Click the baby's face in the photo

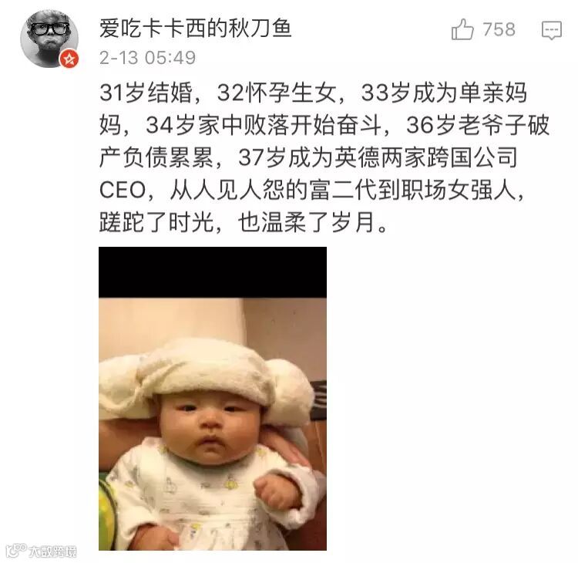210,428
